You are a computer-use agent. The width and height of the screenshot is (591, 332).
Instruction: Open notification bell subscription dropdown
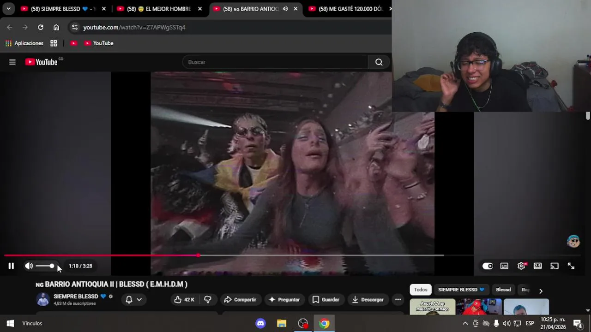pyautogui.click(x=134, y=300)
